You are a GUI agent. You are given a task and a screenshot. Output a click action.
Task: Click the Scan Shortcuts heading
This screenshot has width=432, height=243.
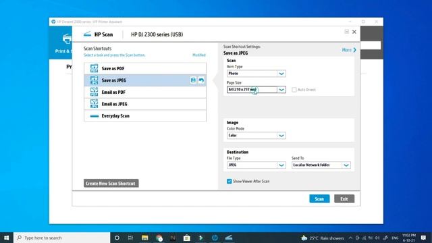coord(97,49)
